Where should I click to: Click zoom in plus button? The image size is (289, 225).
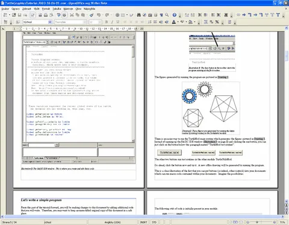(275, 222)
